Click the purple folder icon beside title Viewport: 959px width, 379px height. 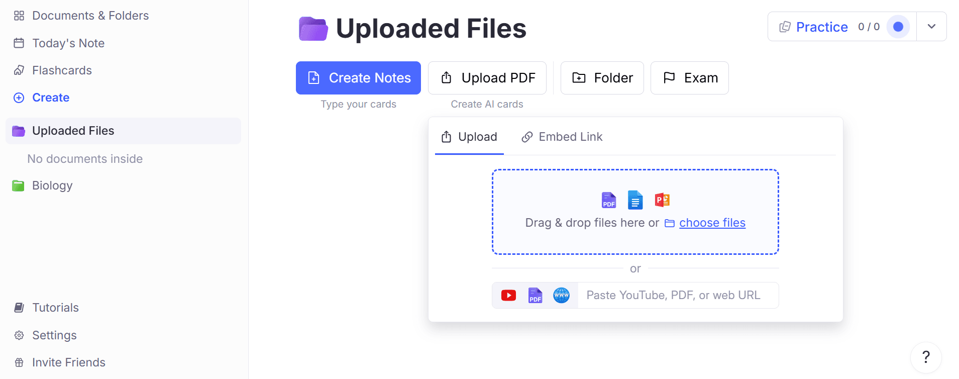coord(313,29)
